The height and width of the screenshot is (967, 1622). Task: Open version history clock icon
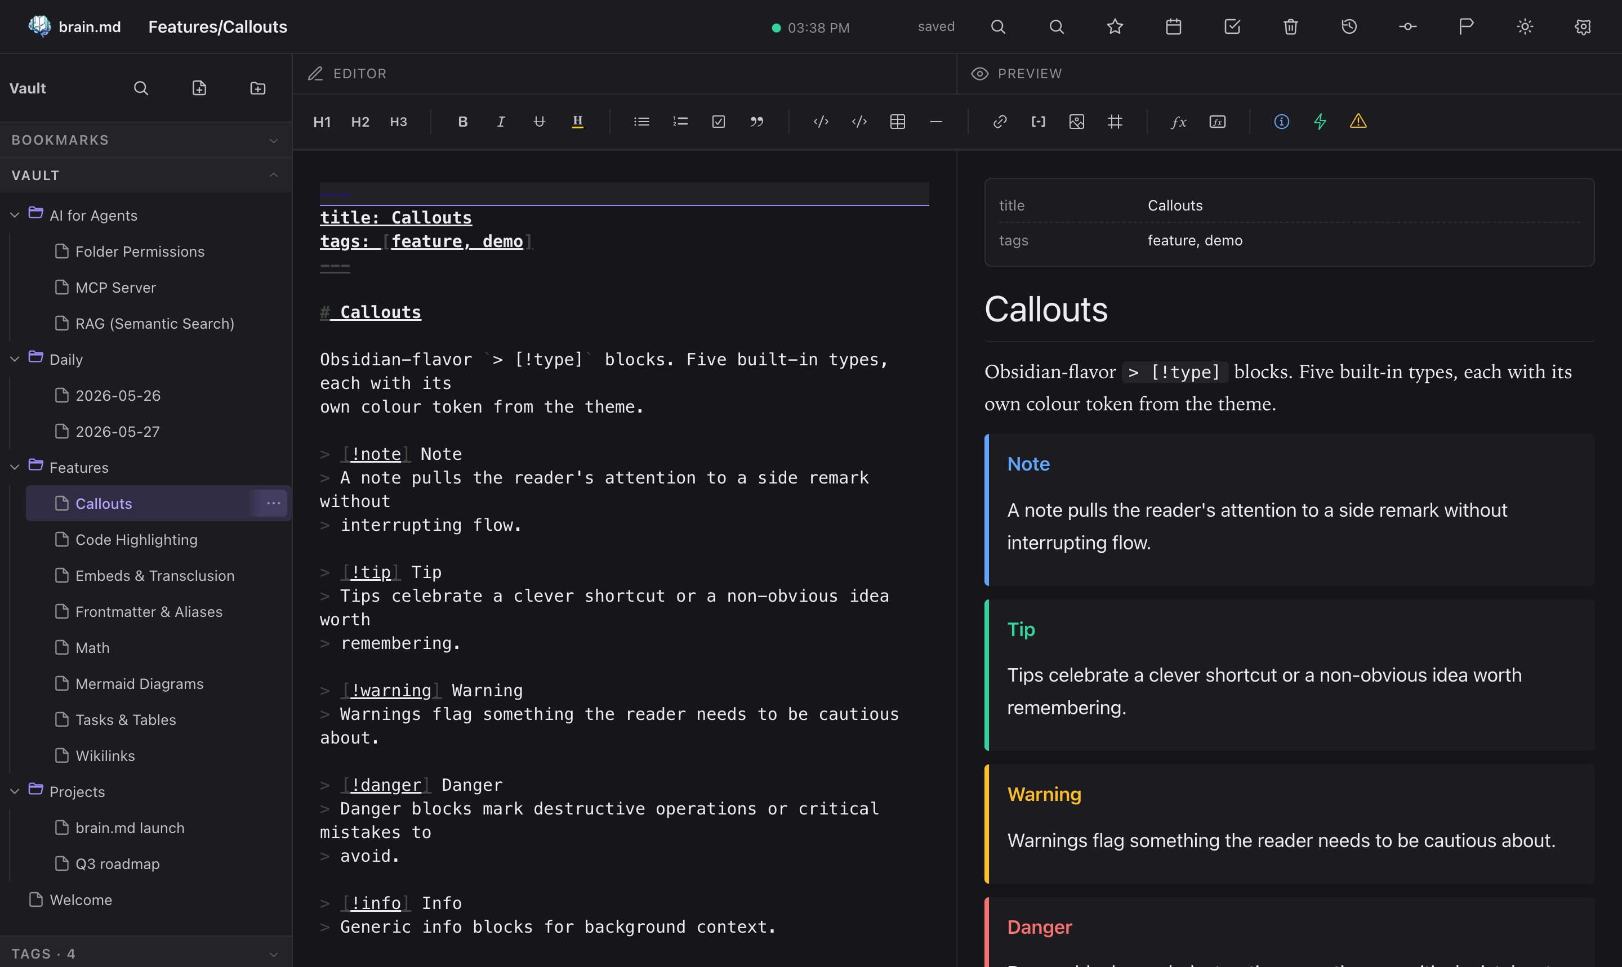[x=1349, y=26]
